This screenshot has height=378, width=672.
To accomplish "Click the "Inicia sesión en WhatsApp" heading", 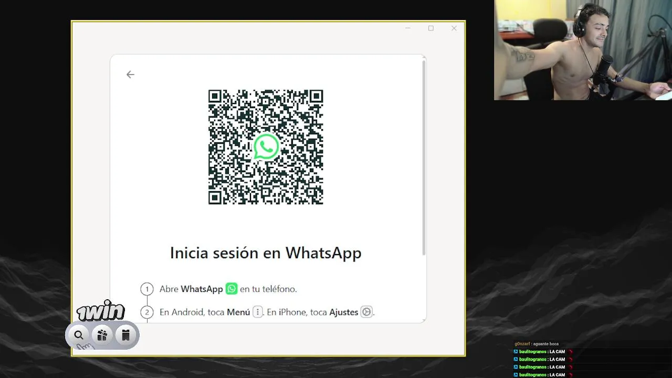I will pyautogui.click(x=266, y=253).
